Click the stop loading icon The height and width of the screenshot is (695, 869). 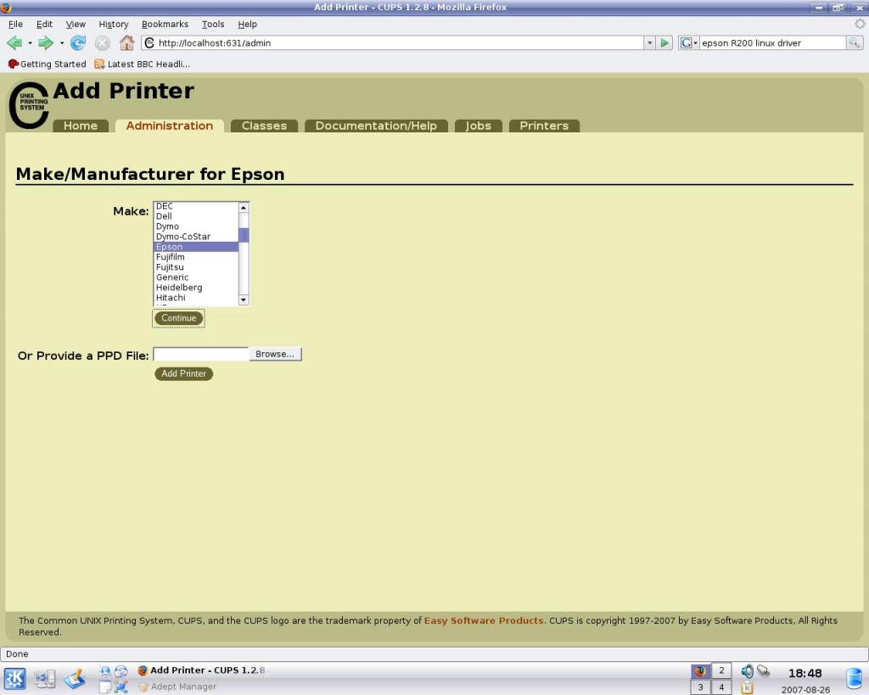[103, 42]
